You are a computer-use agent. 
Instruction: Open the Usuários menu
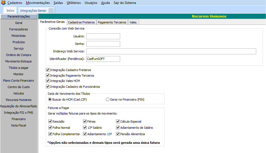click(x=91, y=3)
